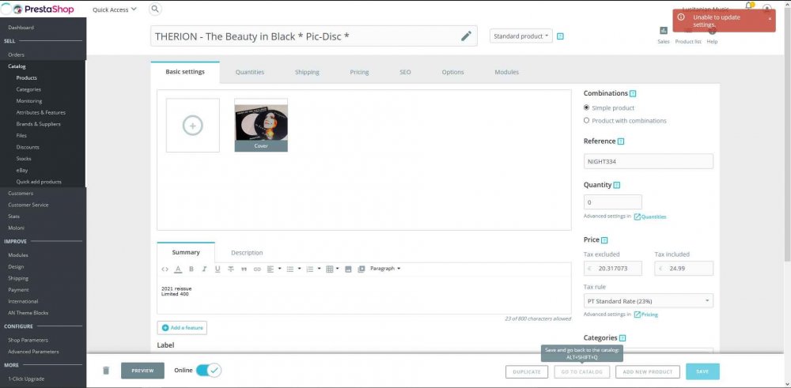Open Quantities advanced settings link

point(649,217)
